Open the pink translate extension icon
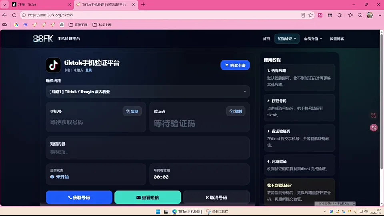 [320, 15]
